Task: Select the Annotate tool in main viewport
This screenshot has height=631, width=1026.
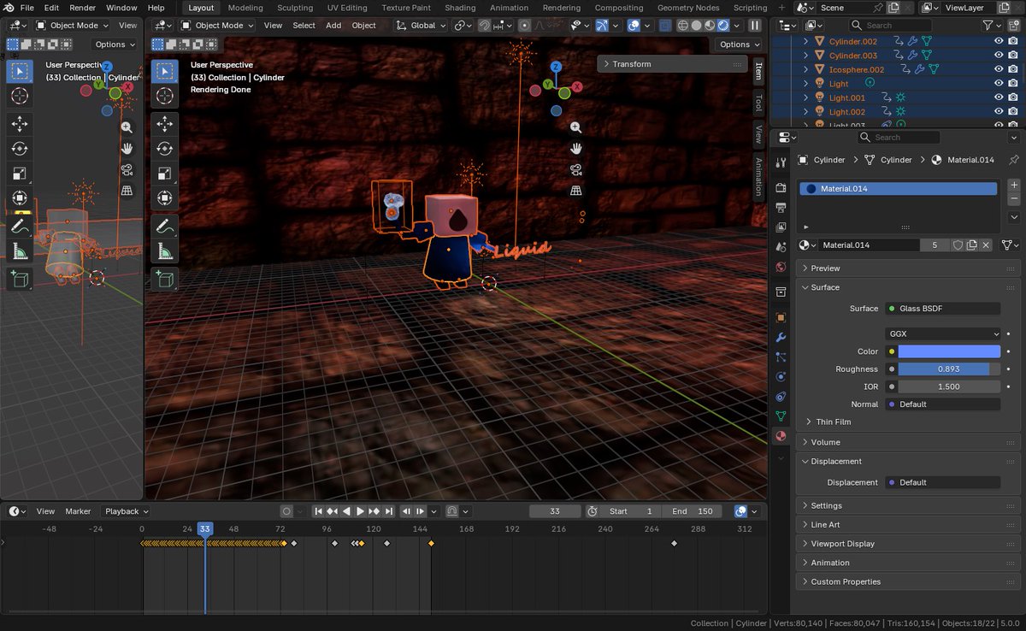Action: 165,227
